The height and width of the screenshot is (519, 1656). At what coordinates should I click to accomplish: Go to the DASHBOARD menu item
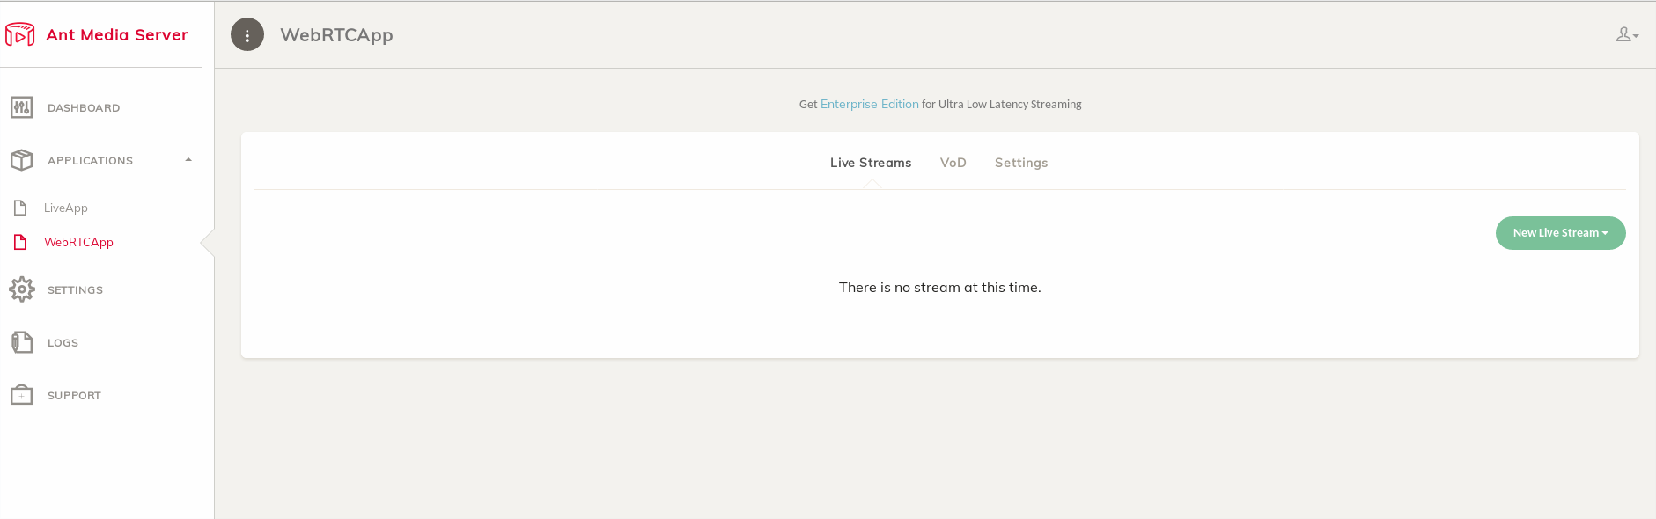[x=84, y=108]
